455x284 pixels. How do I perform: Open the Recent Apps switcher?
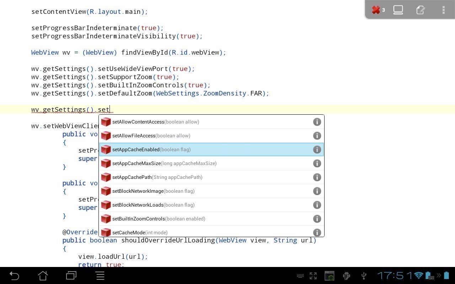71,275
